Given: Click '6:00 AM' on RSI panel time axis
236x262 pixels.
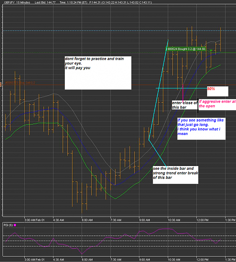Looking at the screenshot, I should pyautogui.click(x=87, y=259).
